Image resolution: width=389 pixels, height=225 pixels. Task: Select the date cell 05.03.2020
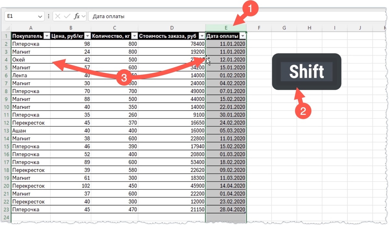click(226, 131)
